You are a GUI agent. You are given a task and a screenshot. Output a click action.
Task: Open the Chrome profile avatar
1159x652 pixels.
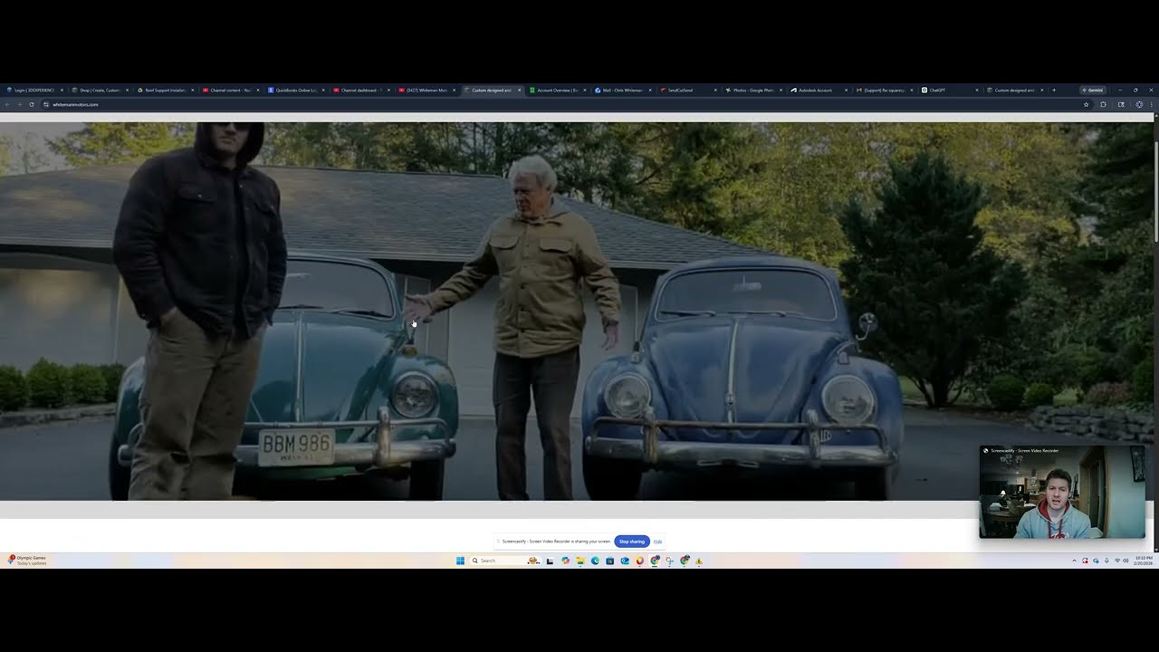pyautogui.click(x=1139, y=104)
